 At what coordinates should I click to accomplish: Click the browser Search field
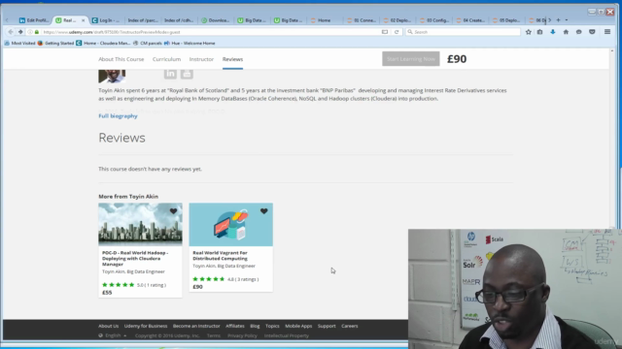point(463,32)
